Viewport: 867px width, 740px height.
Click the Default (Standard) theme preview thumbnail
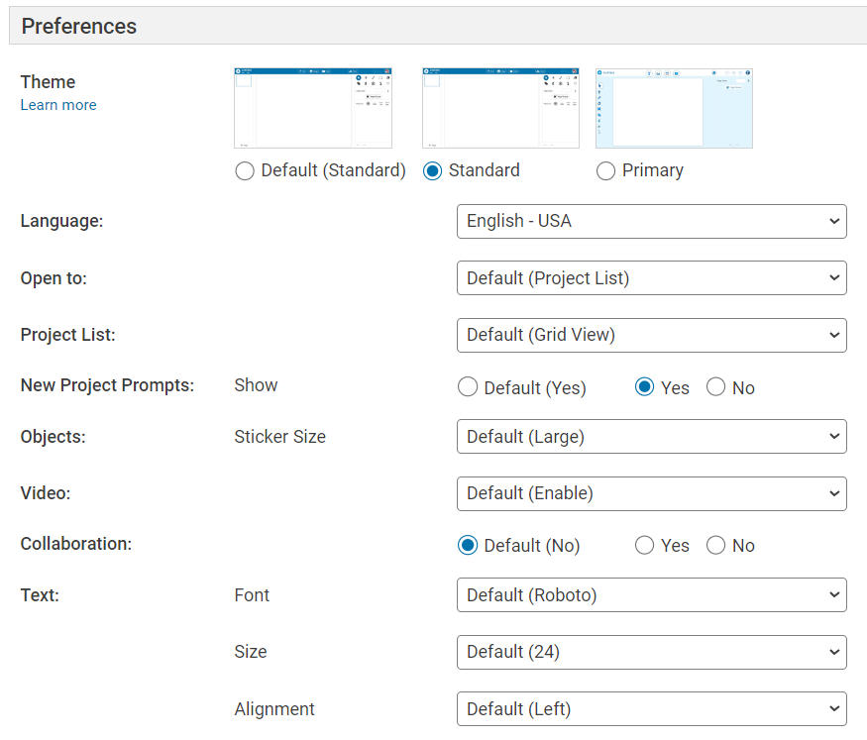(x=313, y=108)
